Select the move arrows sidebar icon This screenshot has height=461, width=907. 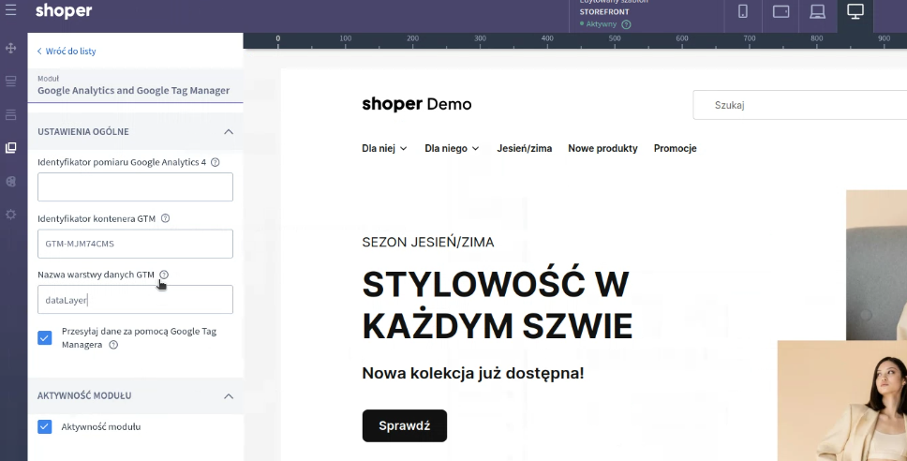[x=10, y=48]
